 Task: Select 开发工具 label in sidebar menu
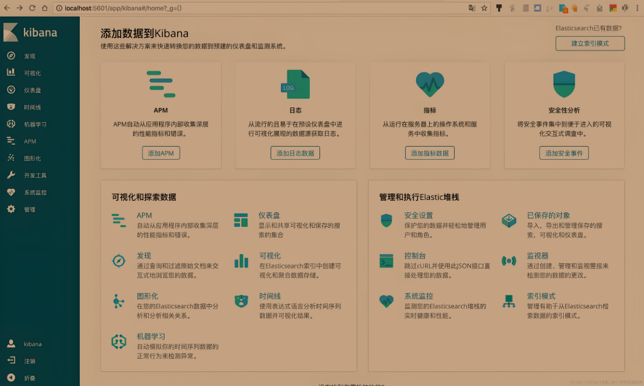(x=35, y=176)
